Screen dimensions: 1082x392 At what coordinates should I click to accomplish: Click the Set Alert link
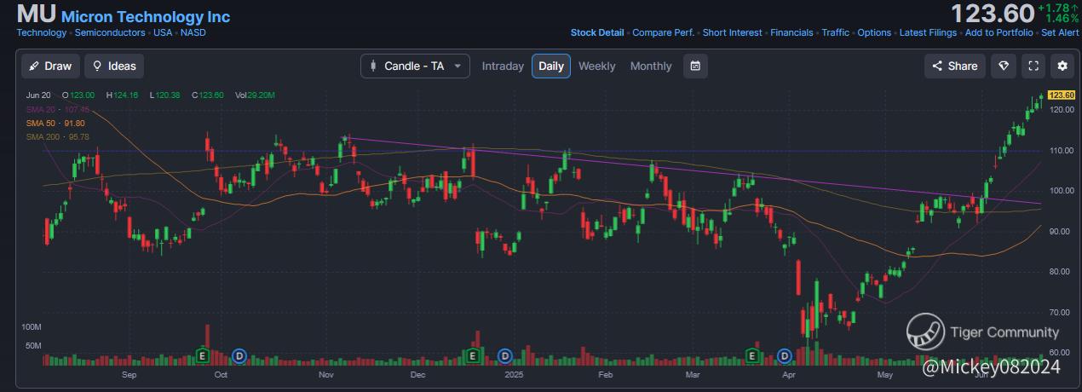pyautogui.click(x=1060, y=32)
